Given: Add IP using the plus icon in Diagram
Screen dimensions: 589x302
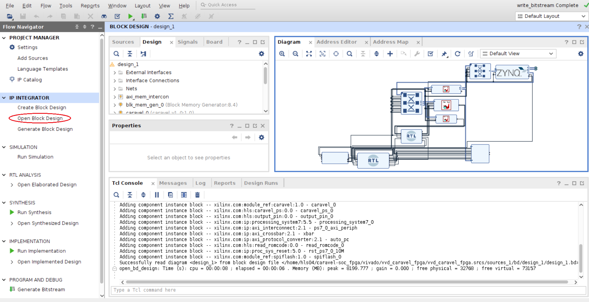Looking at the screenshot, I should [389, 54].
